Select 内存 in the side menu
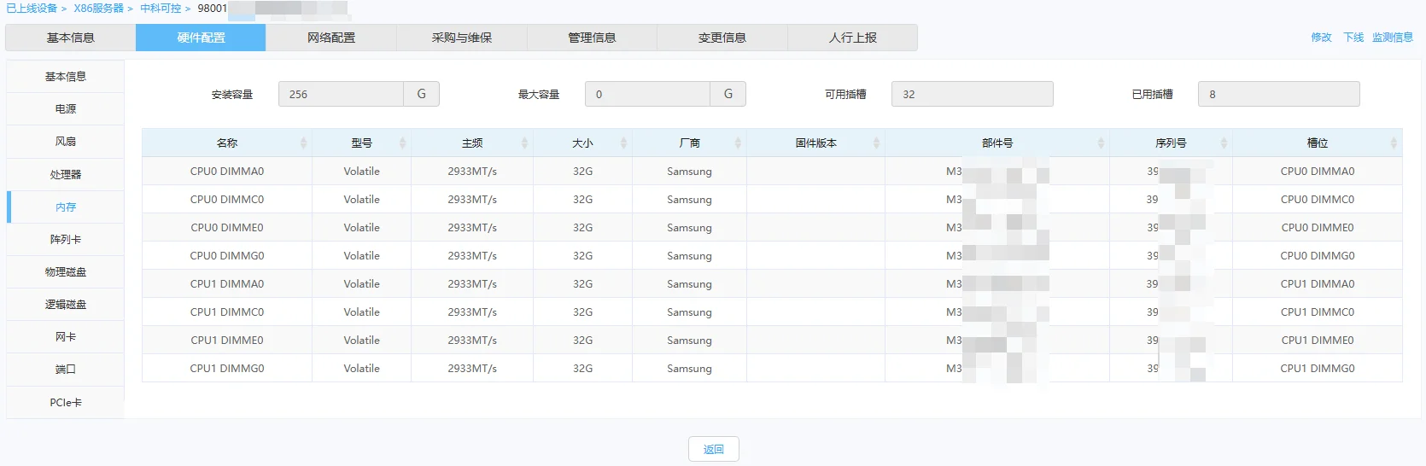The image size is (1426, 466). coord(66,207)
